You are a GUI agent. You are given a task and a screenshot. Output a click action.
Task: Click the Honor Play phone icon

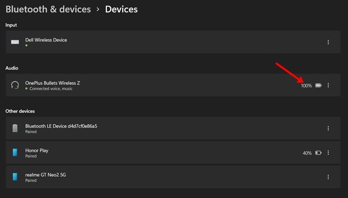(x=15, y=153)
